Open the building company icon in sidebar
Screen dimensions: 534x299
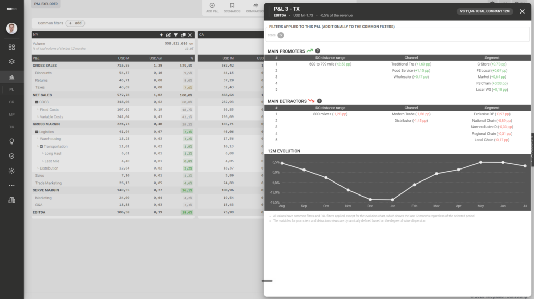(11, 200)
